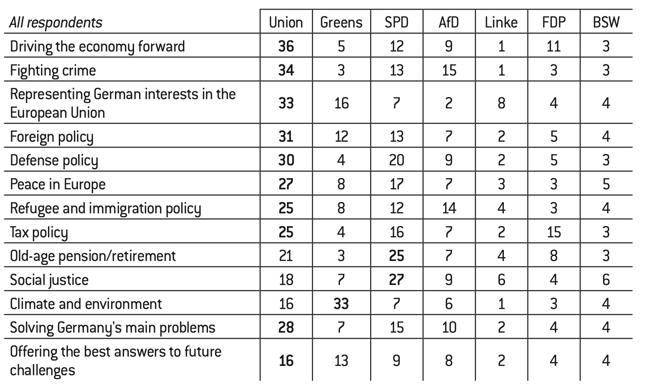Select the 'Social justice' row label
The width and height of the screenshot is (646, 388).
50,280
